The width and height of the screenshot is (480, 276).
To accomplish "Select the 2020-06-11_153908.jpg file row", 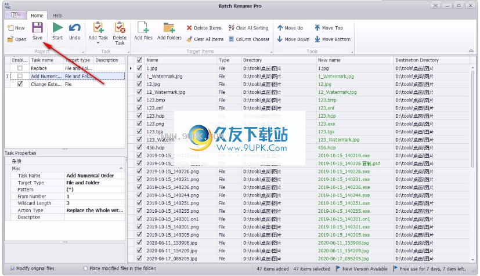I will click(x=300, y=243).
